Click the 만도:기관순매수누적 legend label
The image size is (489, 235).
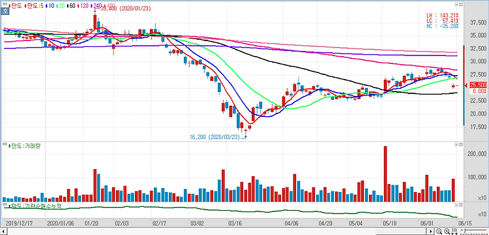point(35,206)
